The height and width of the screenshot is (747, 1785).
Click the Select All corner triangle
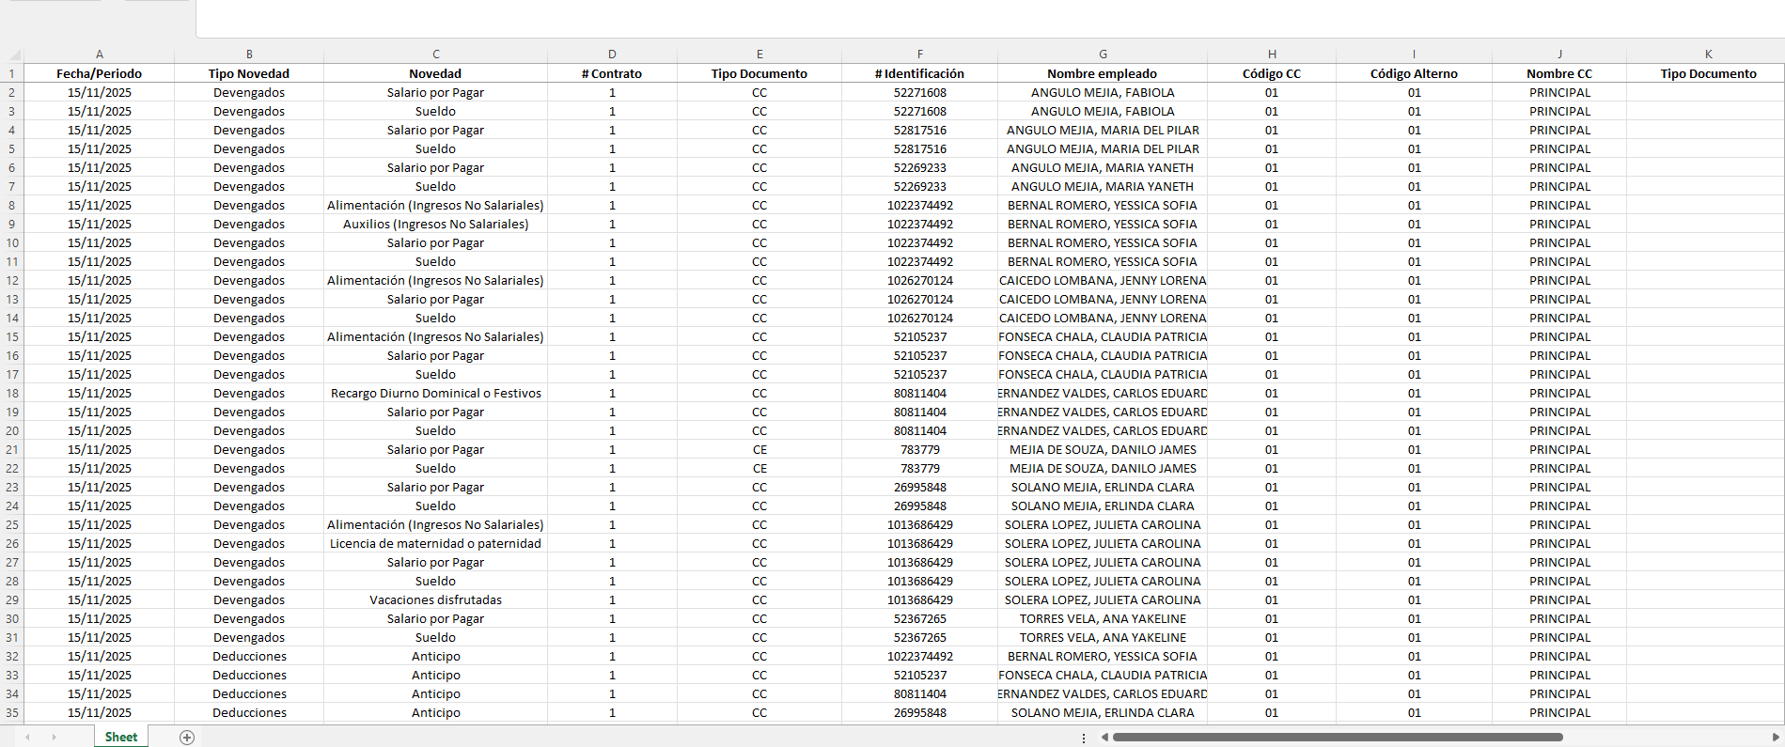(14, 55)
